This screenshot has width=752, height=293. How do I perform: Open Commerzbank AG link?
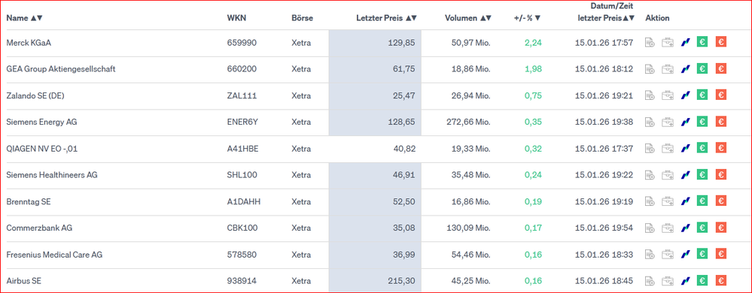coord(39,228)
